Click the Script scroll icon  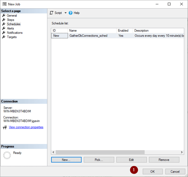point(51,13)
